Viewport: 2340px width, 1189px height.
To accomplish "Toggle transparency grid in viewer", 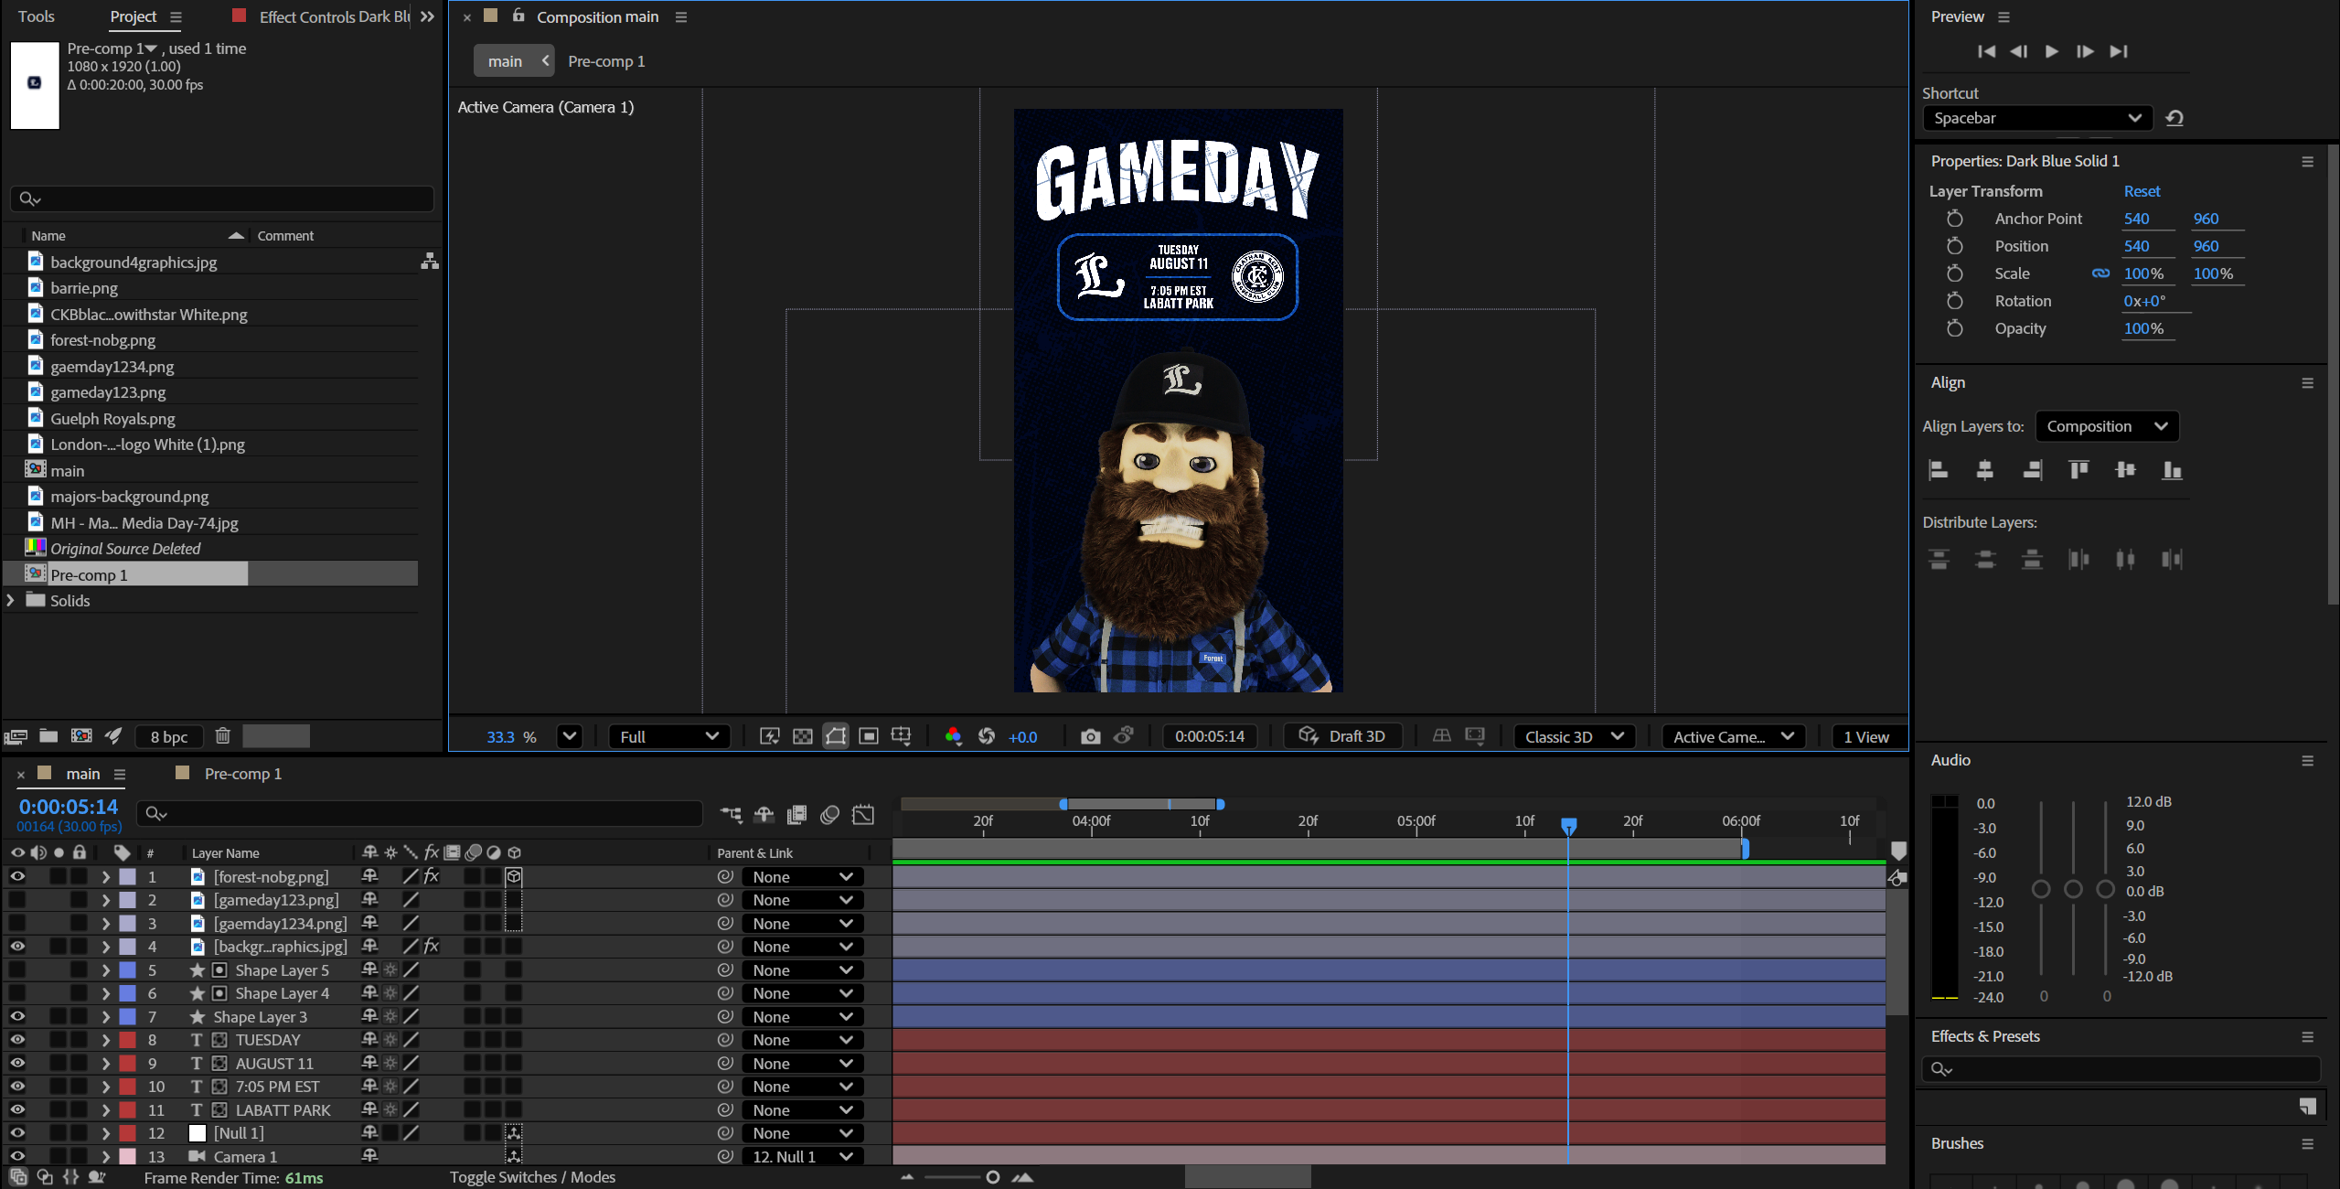I will (802, 736).
